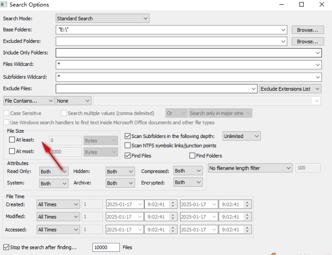Open the Created All Times dropdown
Image resolution: width=332 pixels, height=255 pixels.
58,204
